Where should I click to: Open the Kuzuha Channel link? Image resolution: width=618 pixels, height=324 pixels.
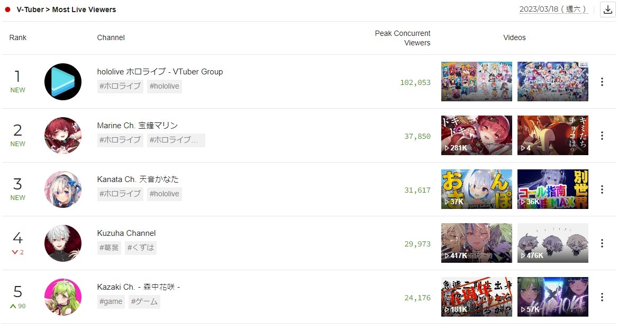point(126,233)
